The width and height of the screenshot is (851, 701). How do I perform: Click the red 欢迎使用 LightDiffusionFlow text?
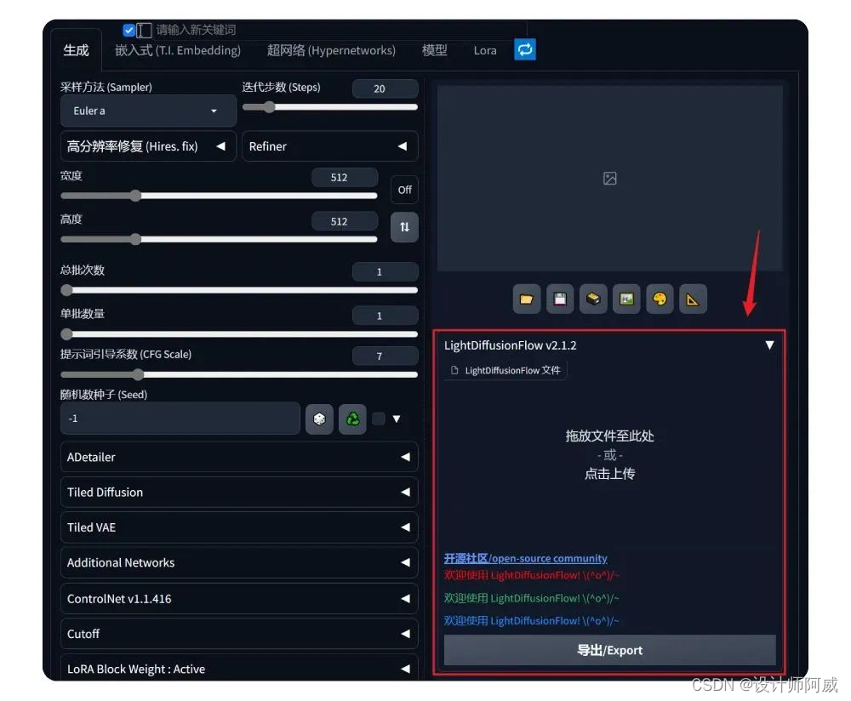[x=531, y=575]
